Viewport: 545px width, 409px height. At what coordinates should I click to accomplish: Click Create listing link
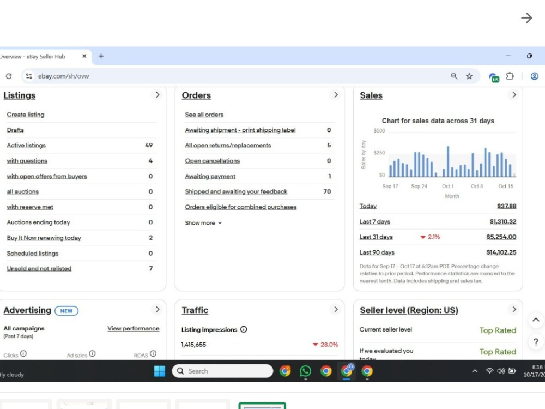point(26,115)
